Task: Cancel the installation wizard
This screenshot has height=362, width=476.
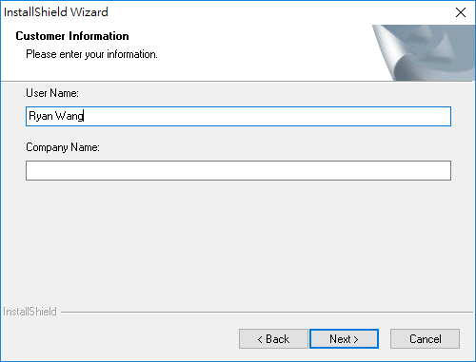Action: [425, 339]
